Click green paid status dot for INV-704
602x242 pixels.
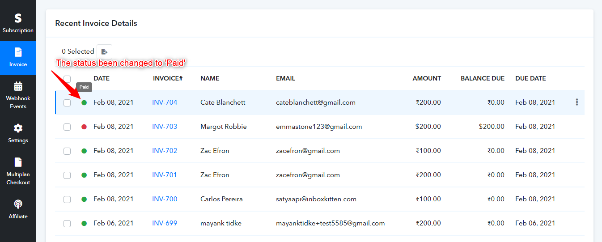[x=84, y=103]
